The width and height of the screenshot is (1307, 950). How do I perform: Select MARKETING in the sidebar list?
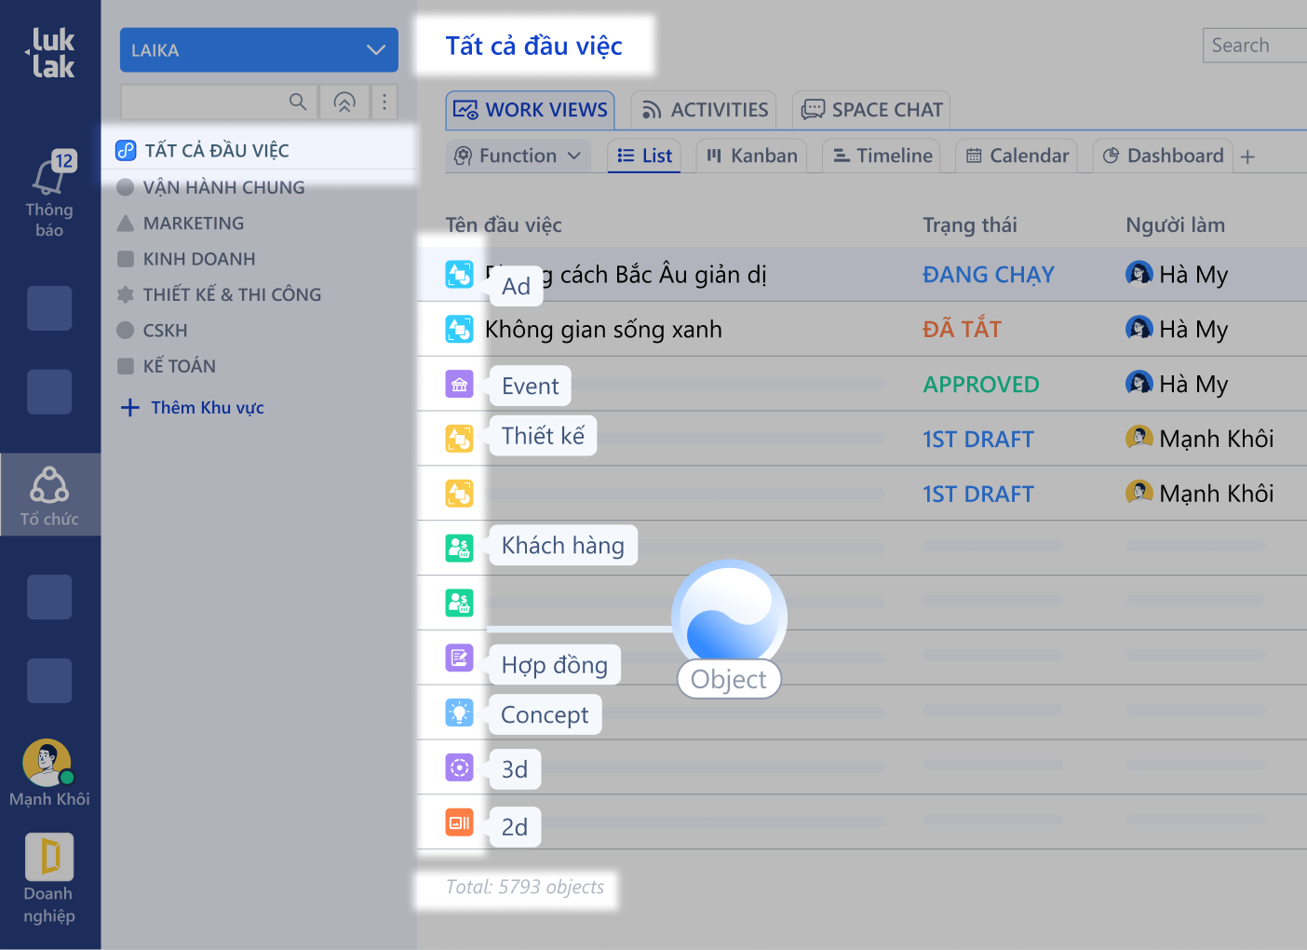(x=193, y=224)
